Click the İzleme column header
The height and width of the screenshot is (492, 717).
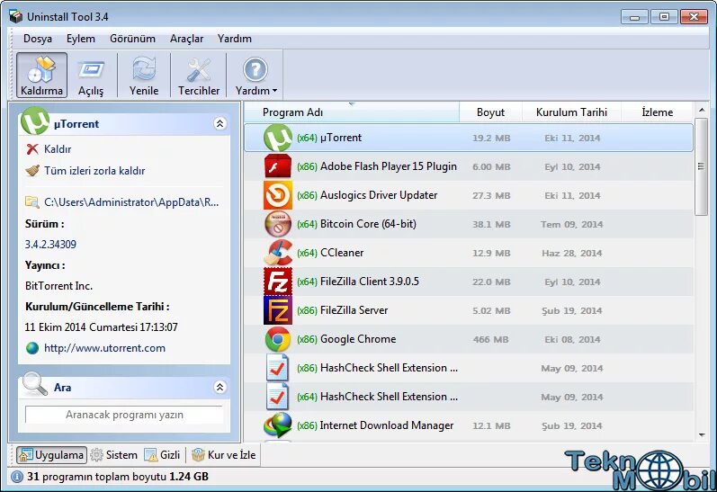[x=657, y=112]
